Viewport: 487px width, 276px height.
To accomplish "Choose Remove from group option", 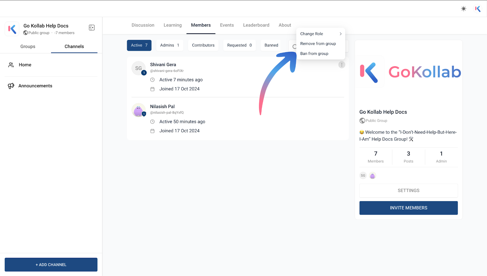I will 321,44.
